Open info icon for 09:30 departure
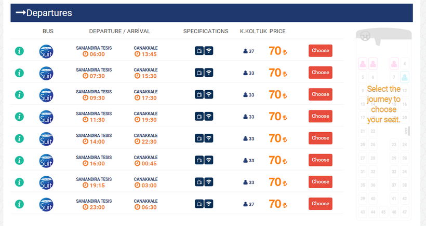The height and width of the screenshot is (226, 426). tap(19, 94)
